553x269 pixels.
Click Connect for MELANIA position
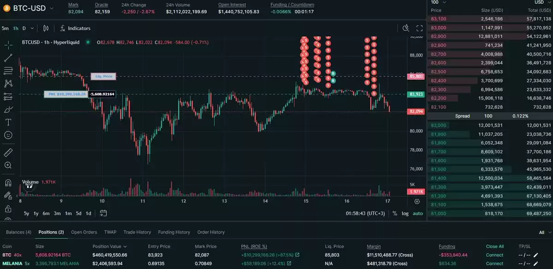494,263
